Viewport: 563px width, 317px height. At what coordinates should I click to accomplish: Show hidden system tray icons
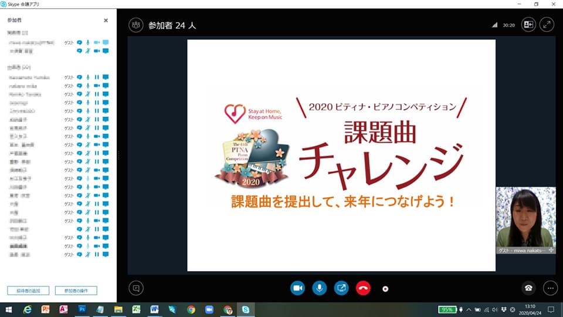(469, 309)
